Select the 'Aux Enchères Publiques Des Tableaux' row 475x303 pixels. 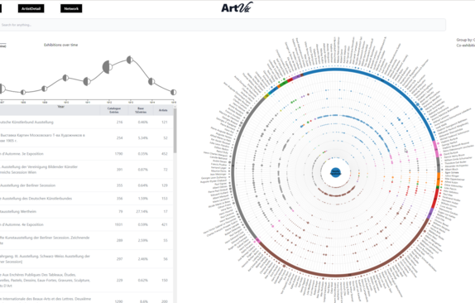86,281
